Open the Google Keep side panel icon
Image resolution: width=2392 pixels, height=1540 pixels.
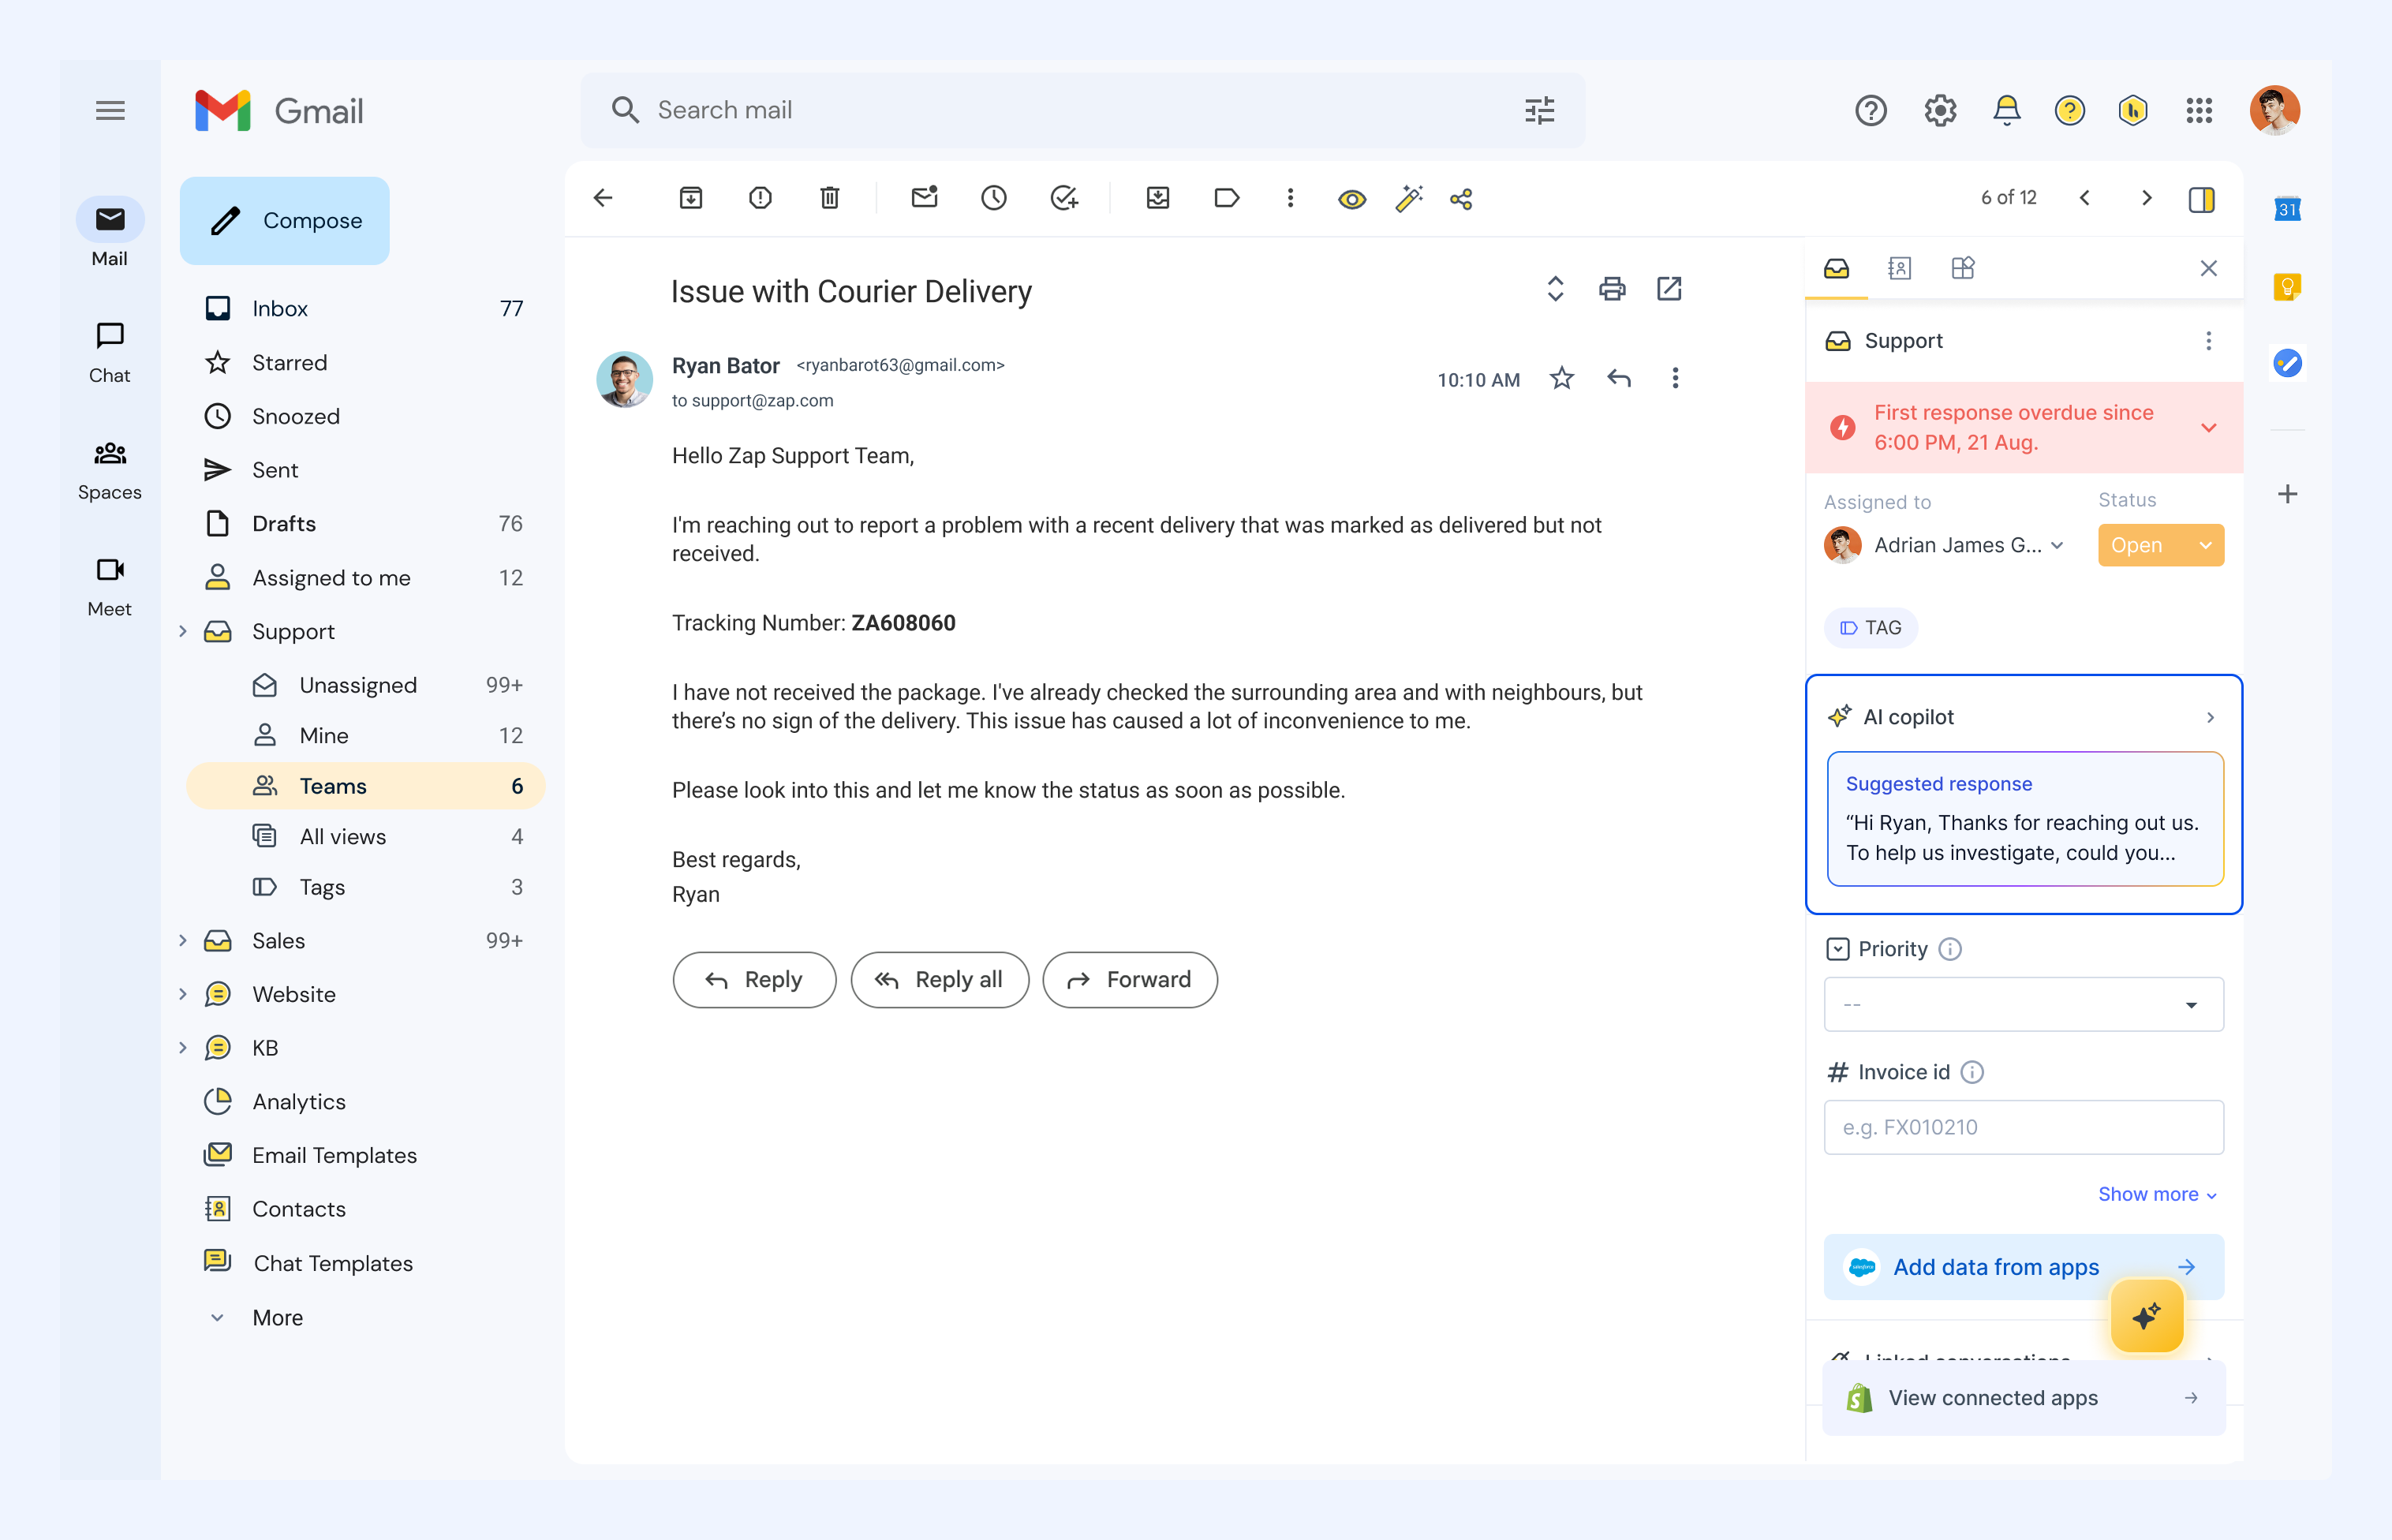coord(2287,287)
